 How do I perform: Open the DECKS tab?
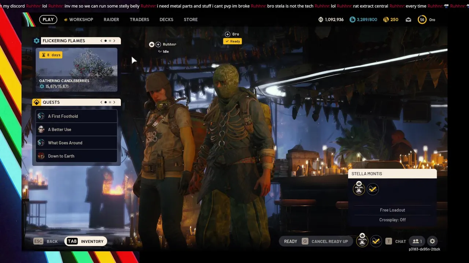click(x=166, y=19)
